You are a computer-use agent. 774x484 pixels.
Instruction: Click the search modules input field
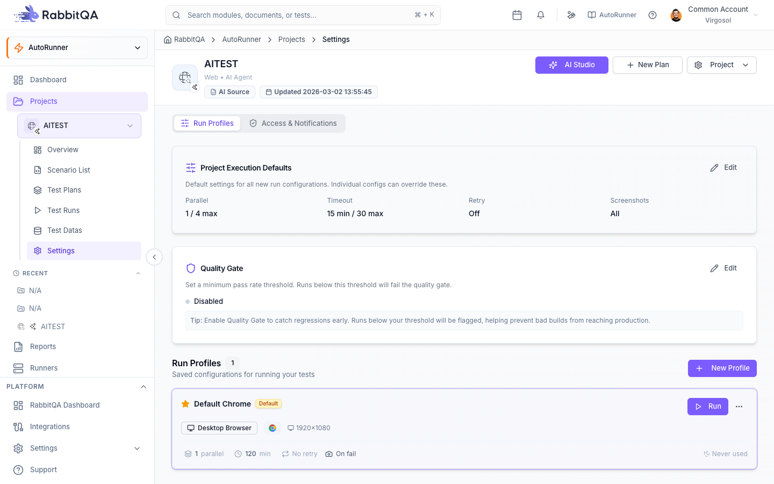303,15
